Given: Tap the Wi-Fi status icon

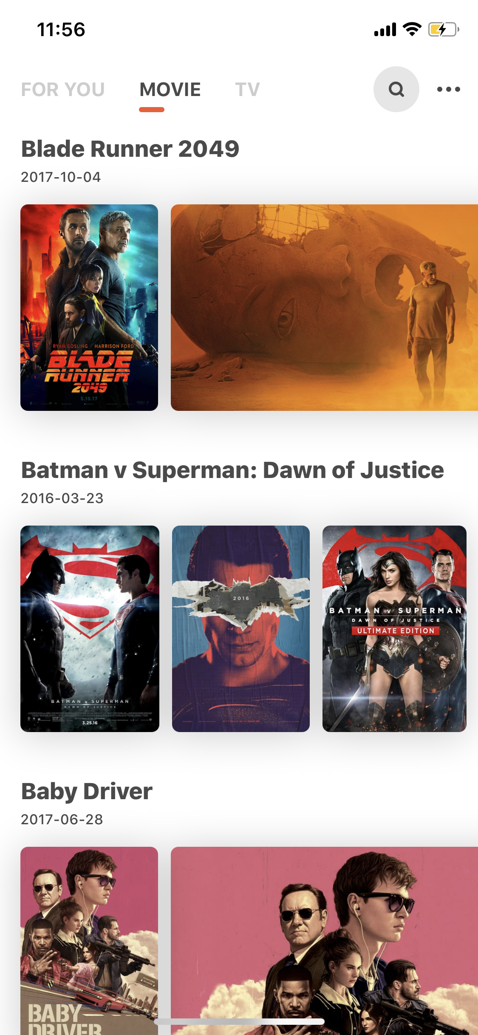Looking at the screenshot, I should click(x=412, y=29).
